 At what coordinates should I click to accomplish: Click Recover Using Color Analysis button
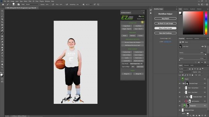tap(133, 43)
